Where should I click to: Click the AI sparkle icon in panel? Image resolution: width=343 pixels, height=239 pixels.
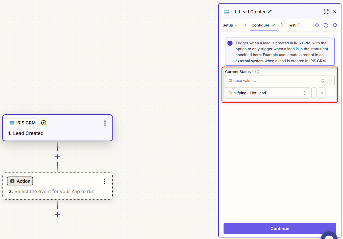(317, 25)
